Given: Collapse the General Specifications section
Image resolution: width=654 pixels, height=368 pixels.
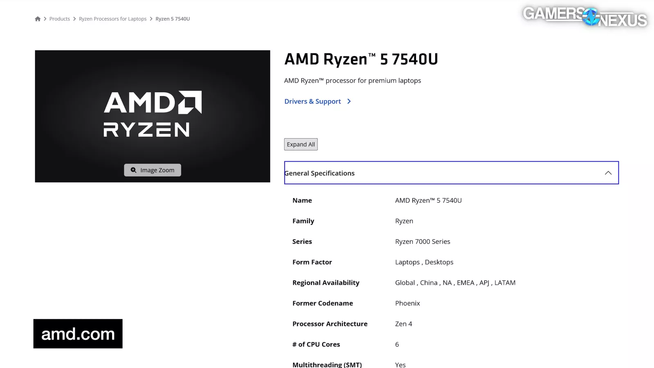Looking at the screenshot, I should 451,173.
